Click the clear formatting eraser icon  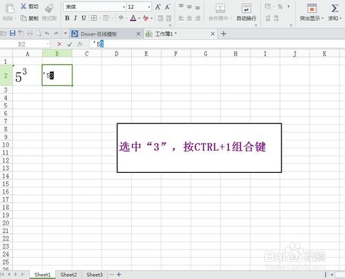[146, 18]
